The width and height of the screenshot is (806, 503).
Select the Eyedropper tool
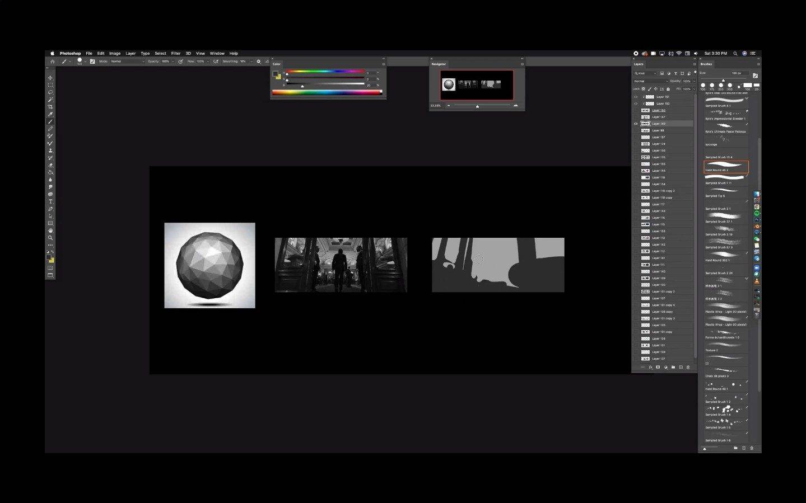(50, 114)
